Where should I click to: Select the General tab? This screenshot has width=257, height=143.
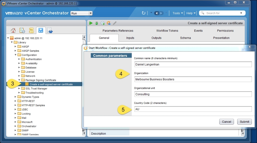(x=104, y=38)
